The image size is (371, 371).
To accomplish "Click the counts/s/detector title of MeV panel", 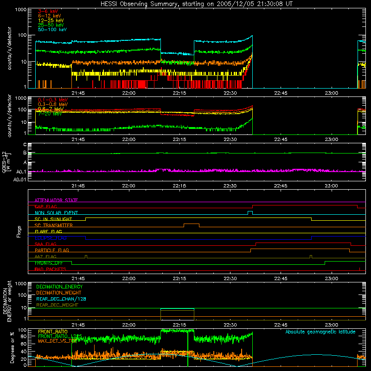I will [x=9, y=115].
